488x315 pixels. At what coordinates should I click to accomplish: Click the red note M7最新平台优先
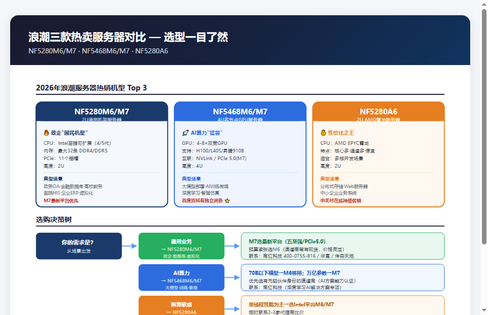(x=61, y=201)
